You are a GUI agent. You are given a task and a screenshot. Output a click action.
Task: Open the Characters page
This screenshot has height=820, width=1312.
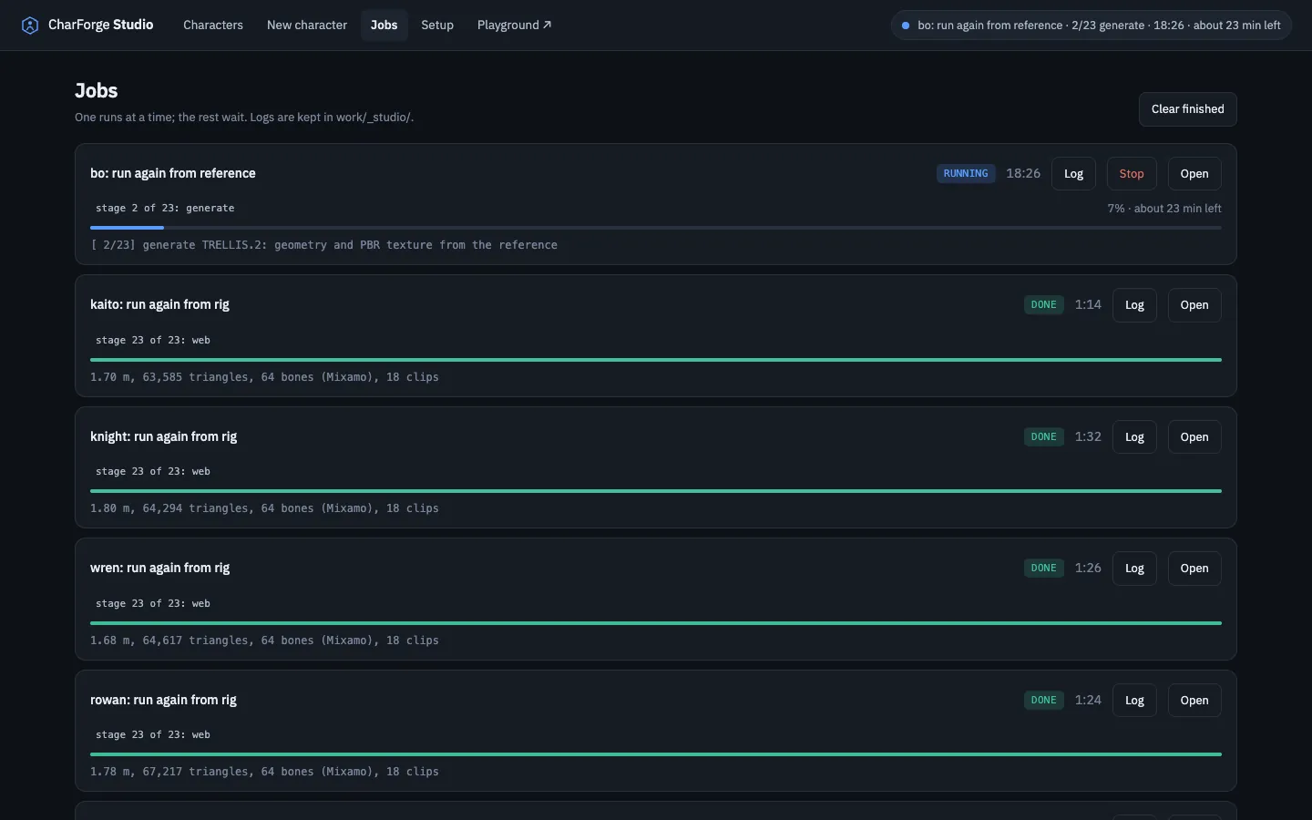213,26
